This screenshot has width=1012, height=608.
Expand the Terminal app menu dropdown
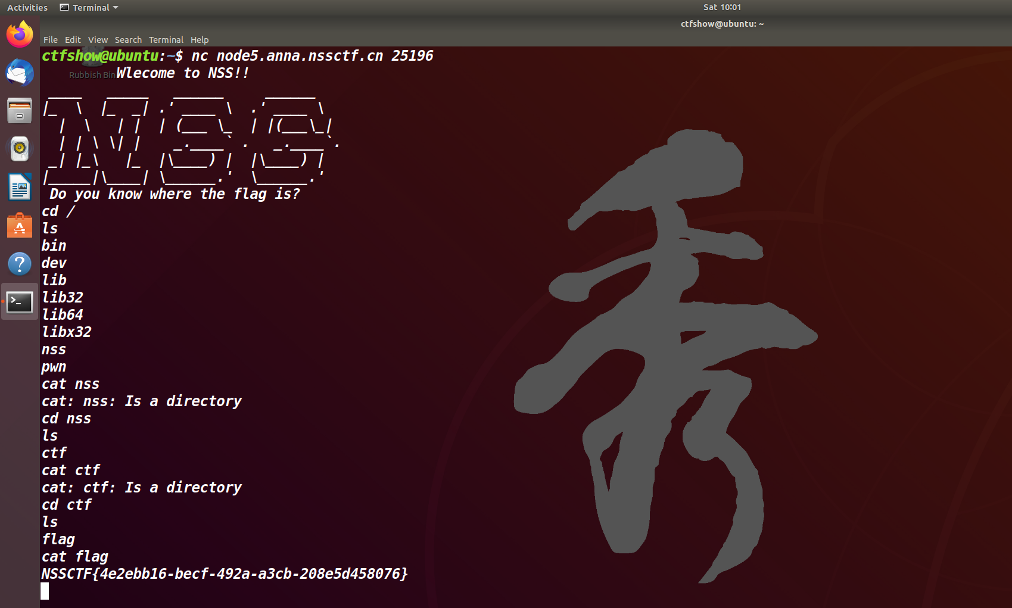(89, 8)
